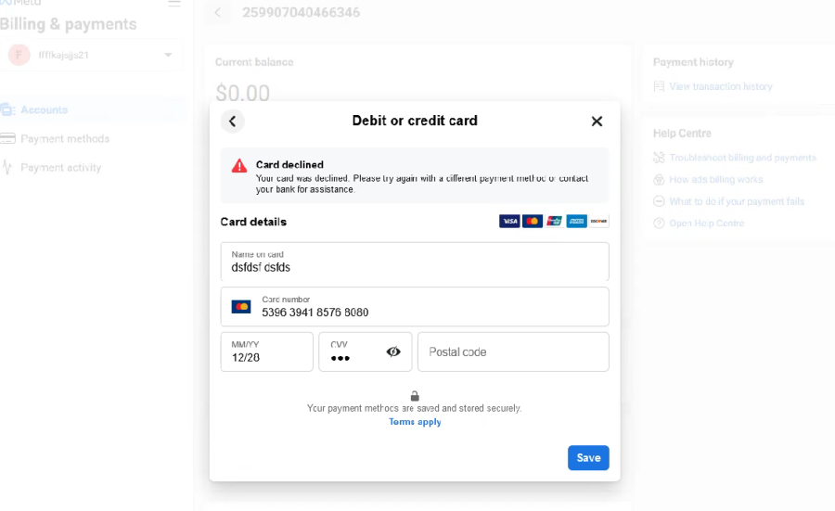The image size is (835, 511).
Task: Open the hamburger menu beside Meta logo
Action: point(174,3)
